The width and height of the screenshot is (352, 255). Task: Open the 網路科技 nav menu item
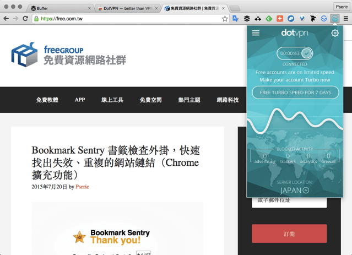point(228,100)
